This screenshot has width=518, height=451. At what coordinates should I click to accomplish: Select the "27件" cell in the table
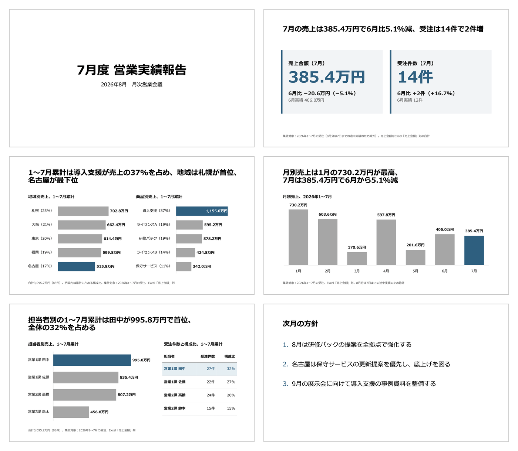[x=211, y=369]
